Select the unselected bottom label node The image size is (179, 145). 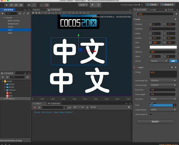(10, 33)
